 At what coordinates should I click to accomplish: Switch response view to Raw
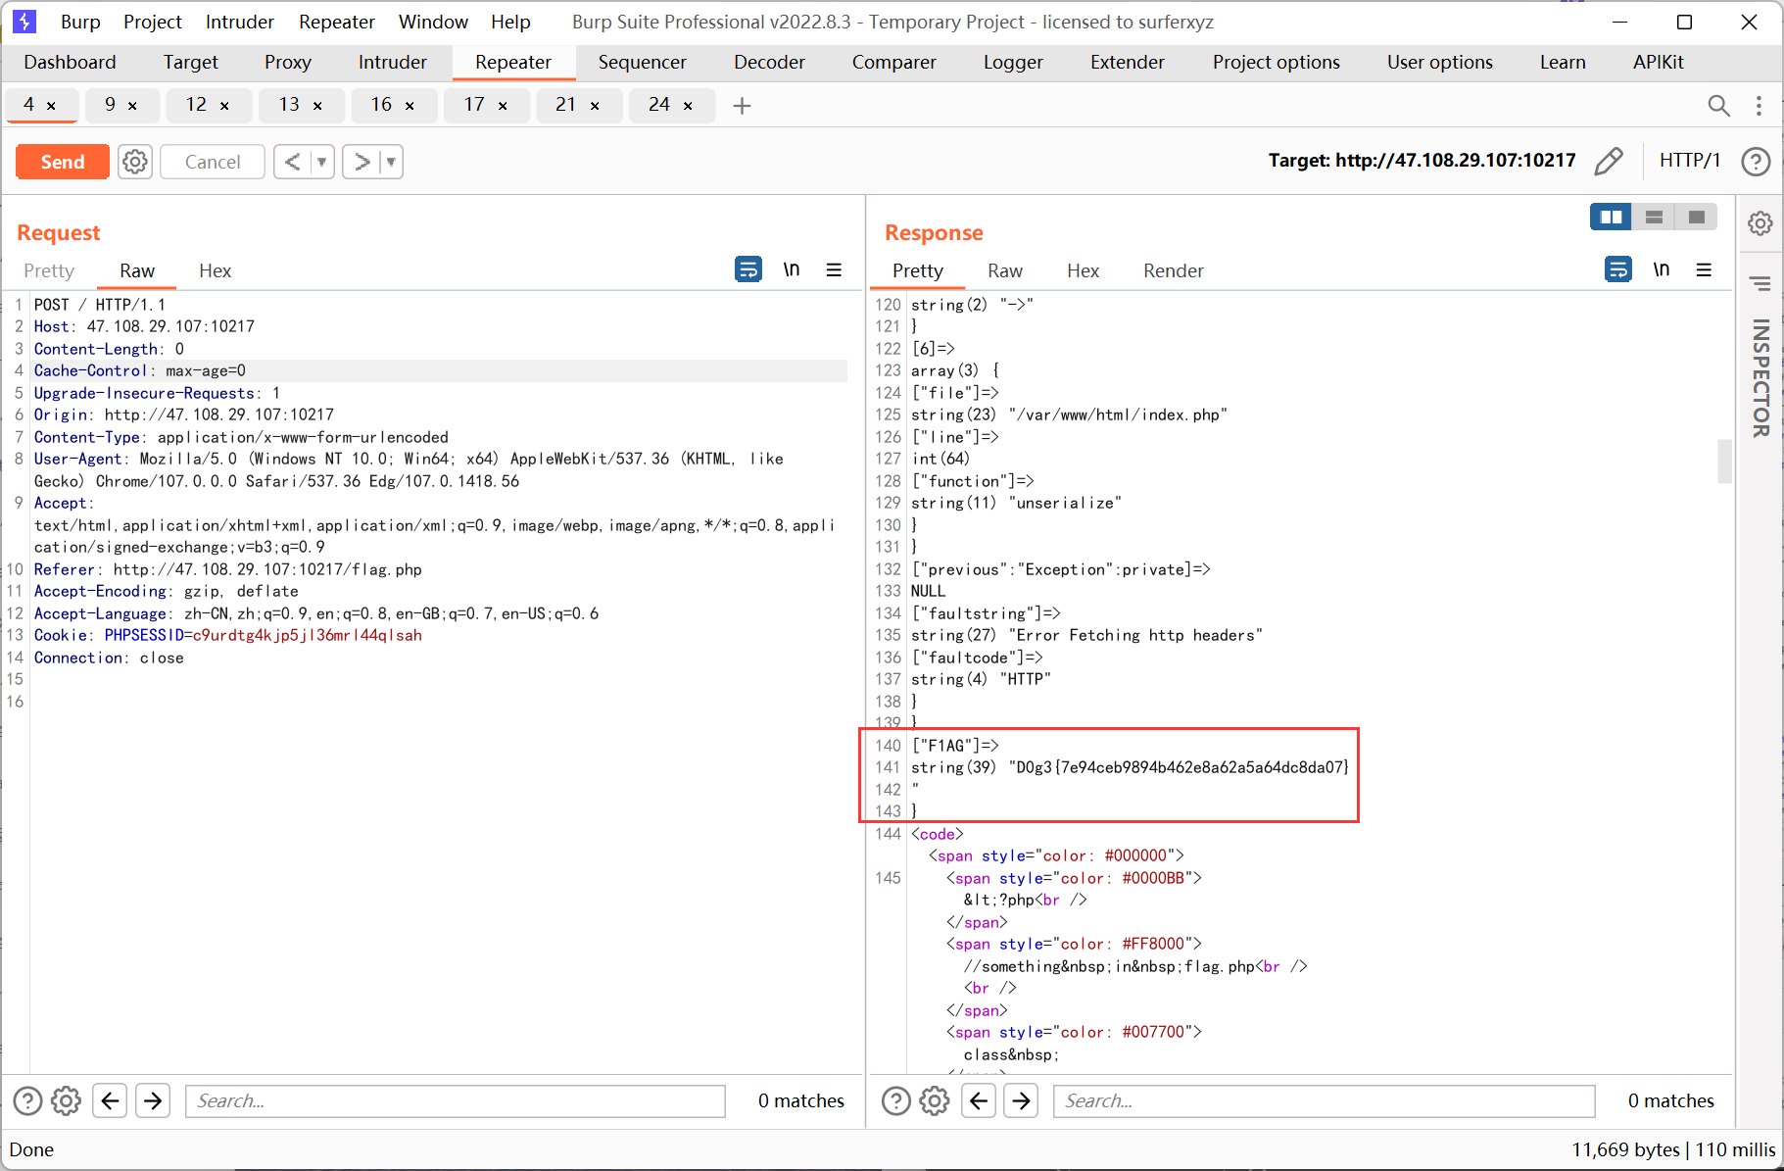pyautogui.click(x=1005, y=270)
